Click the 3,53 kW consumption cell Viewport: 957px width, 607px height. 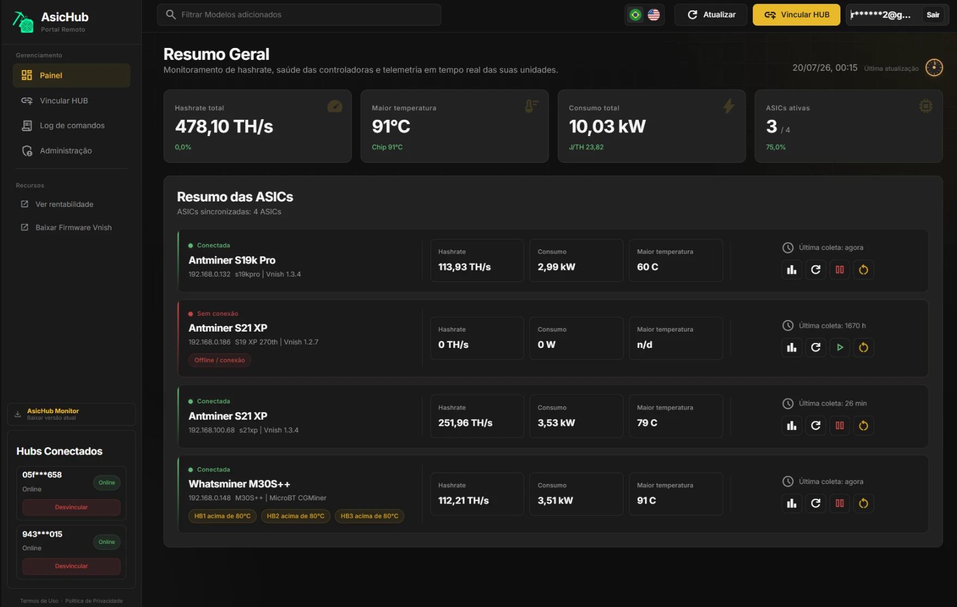click(x=576, y=416)
